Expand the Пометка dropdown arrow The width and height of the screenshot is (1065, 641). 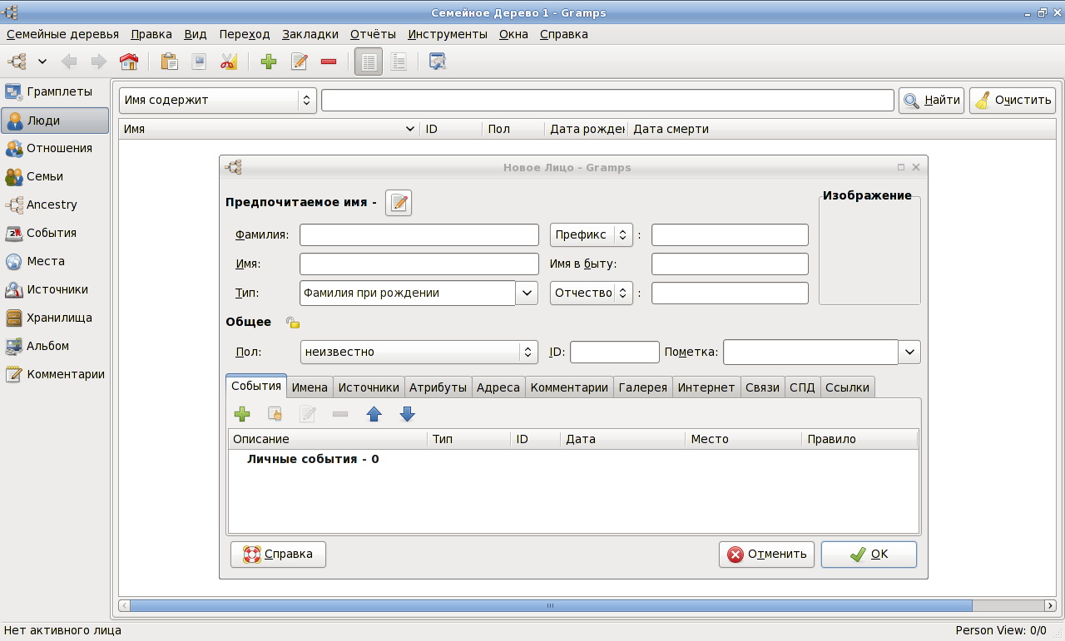coord(909,352)
